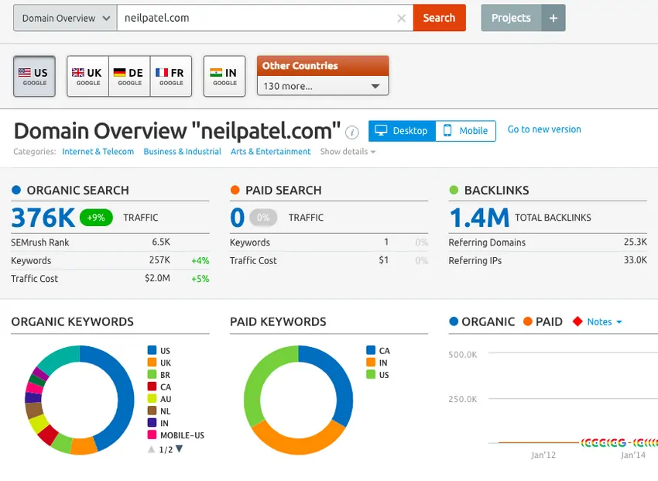This screenshot has width=658, height=481.
Task: Toggle the Paid series in the chart legend
Action: 543,321
